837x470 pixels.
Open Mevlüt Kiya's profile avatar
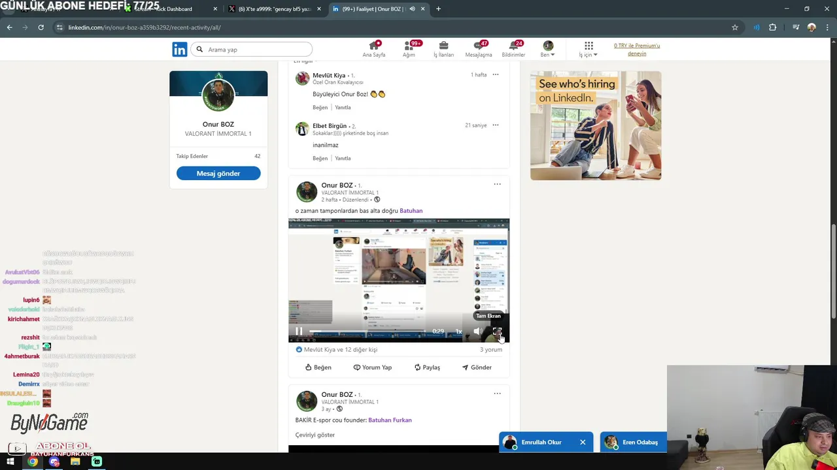[302, 78]
